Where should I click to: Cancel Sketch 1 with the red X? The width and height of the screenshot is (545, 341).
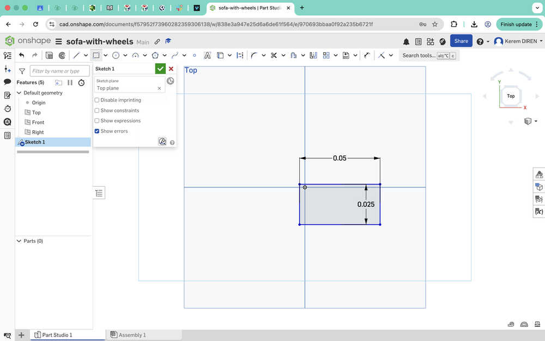pos(171,69)
